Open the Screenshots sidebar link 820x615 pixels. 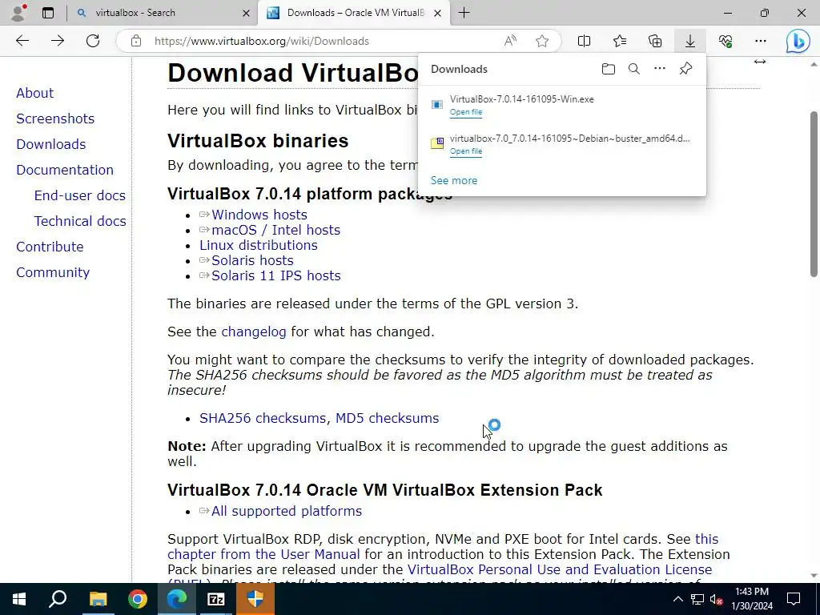pos(55,119)
